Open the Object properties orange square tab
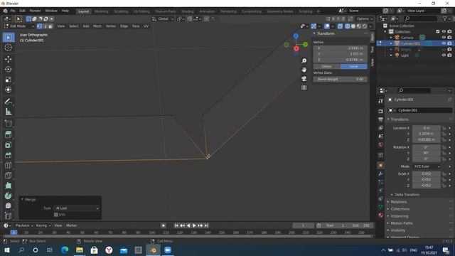The height and width of the screenshot is (256, 455). pos(381,165)
